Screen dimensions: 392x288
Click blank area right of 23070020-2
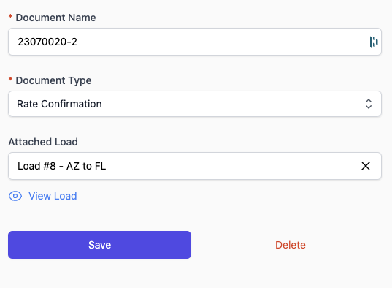click(x=223, y=42)
